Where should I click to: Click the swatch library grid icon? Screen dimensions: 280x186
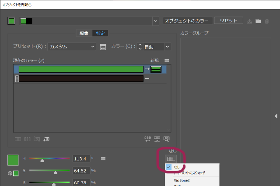coord(171,159)
